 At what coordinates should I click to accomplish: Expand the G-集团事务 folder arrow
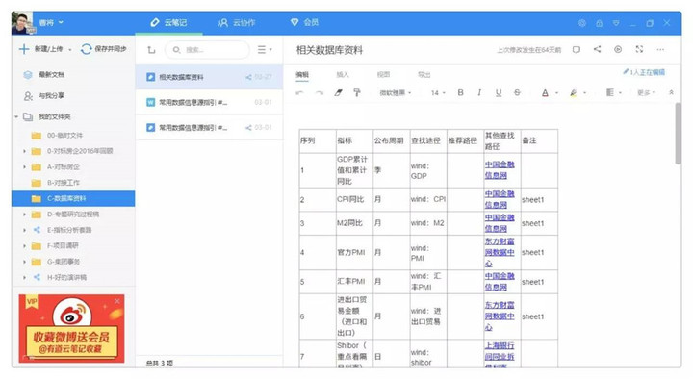24,262
